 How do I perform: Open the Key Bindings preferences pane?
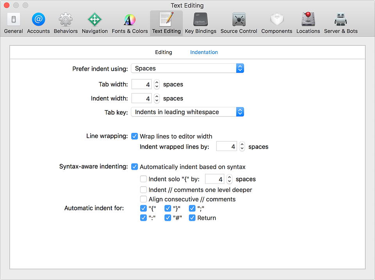200,23
